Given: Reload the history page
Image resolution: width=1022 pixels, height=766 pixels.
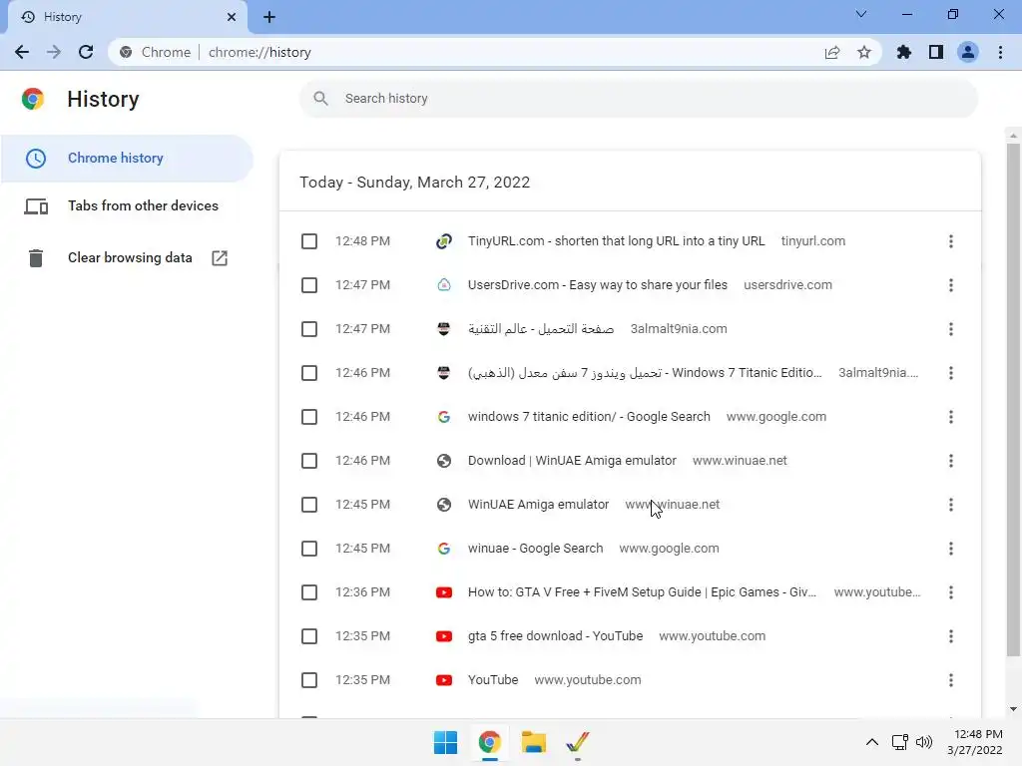Looking at the screenshot, I should pyautogui.click(x=86, y=52).
